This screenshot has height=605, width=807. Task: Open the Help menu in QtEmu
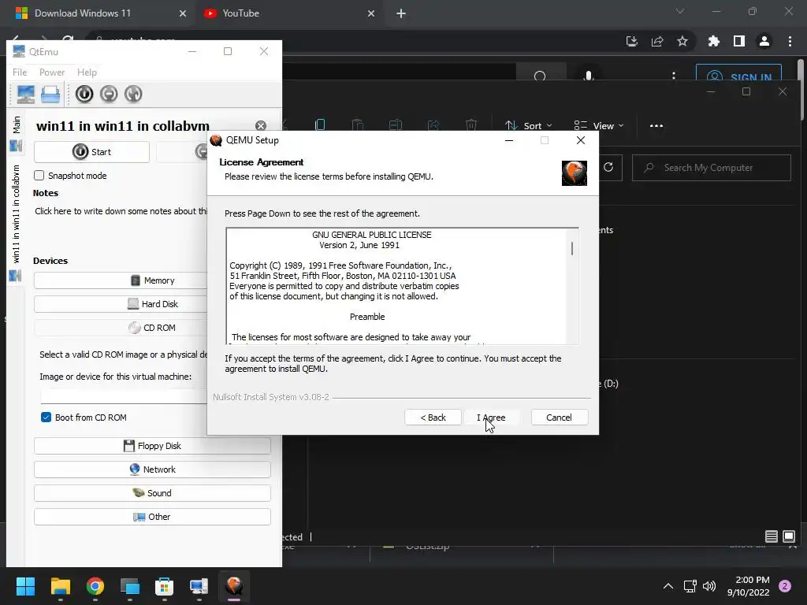(x=87, y=72)
